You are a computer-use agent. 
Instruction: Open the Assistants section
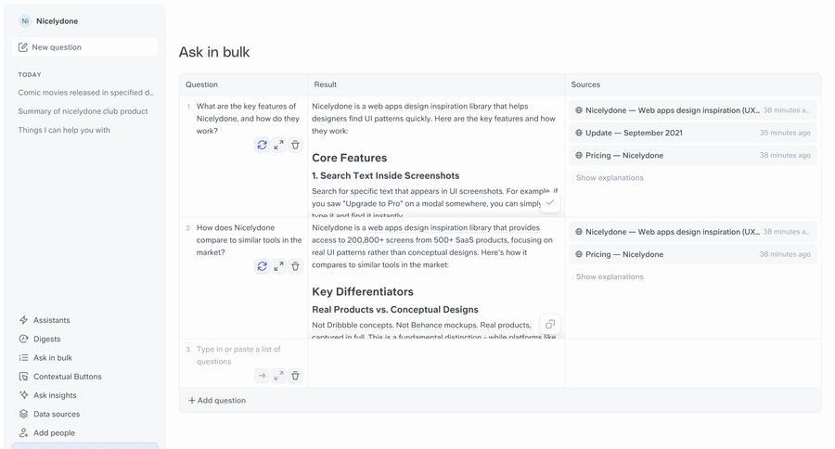pyautogui.click(x=52, y=320)
